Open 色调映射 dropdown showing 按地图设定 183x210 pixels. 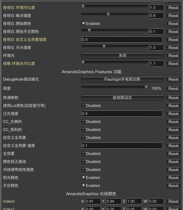[122, 98]
